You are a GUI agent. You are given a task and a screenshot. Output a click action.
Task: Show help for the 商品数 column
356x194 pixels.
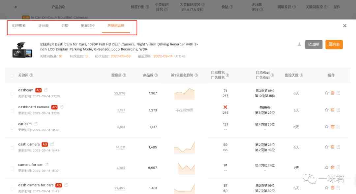(x=156, y=75)
